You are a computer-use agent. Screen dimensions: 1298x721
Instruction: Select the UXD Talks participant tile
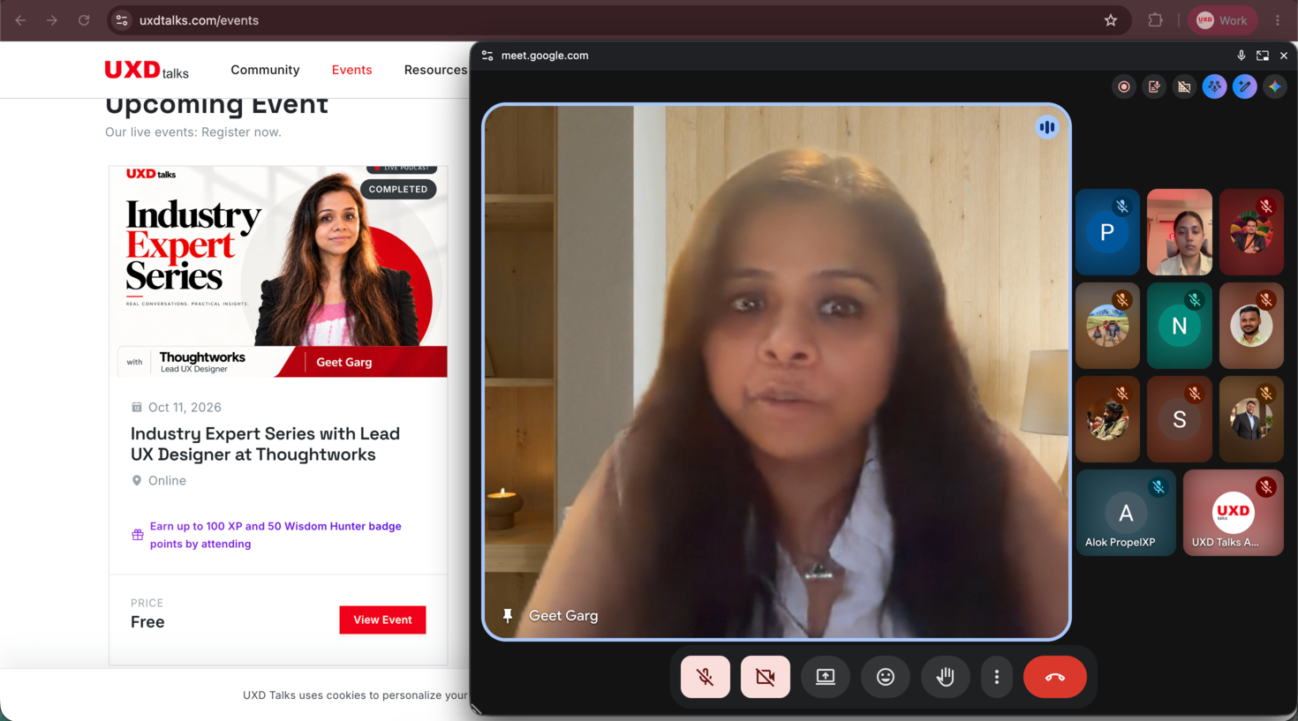tap(1234, 513)
